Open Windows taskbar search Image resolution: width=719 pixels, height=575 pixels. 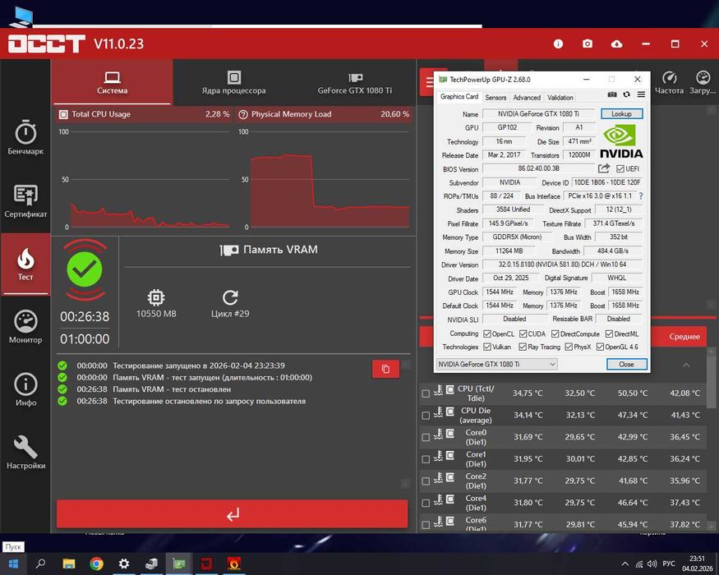[40, 563]
